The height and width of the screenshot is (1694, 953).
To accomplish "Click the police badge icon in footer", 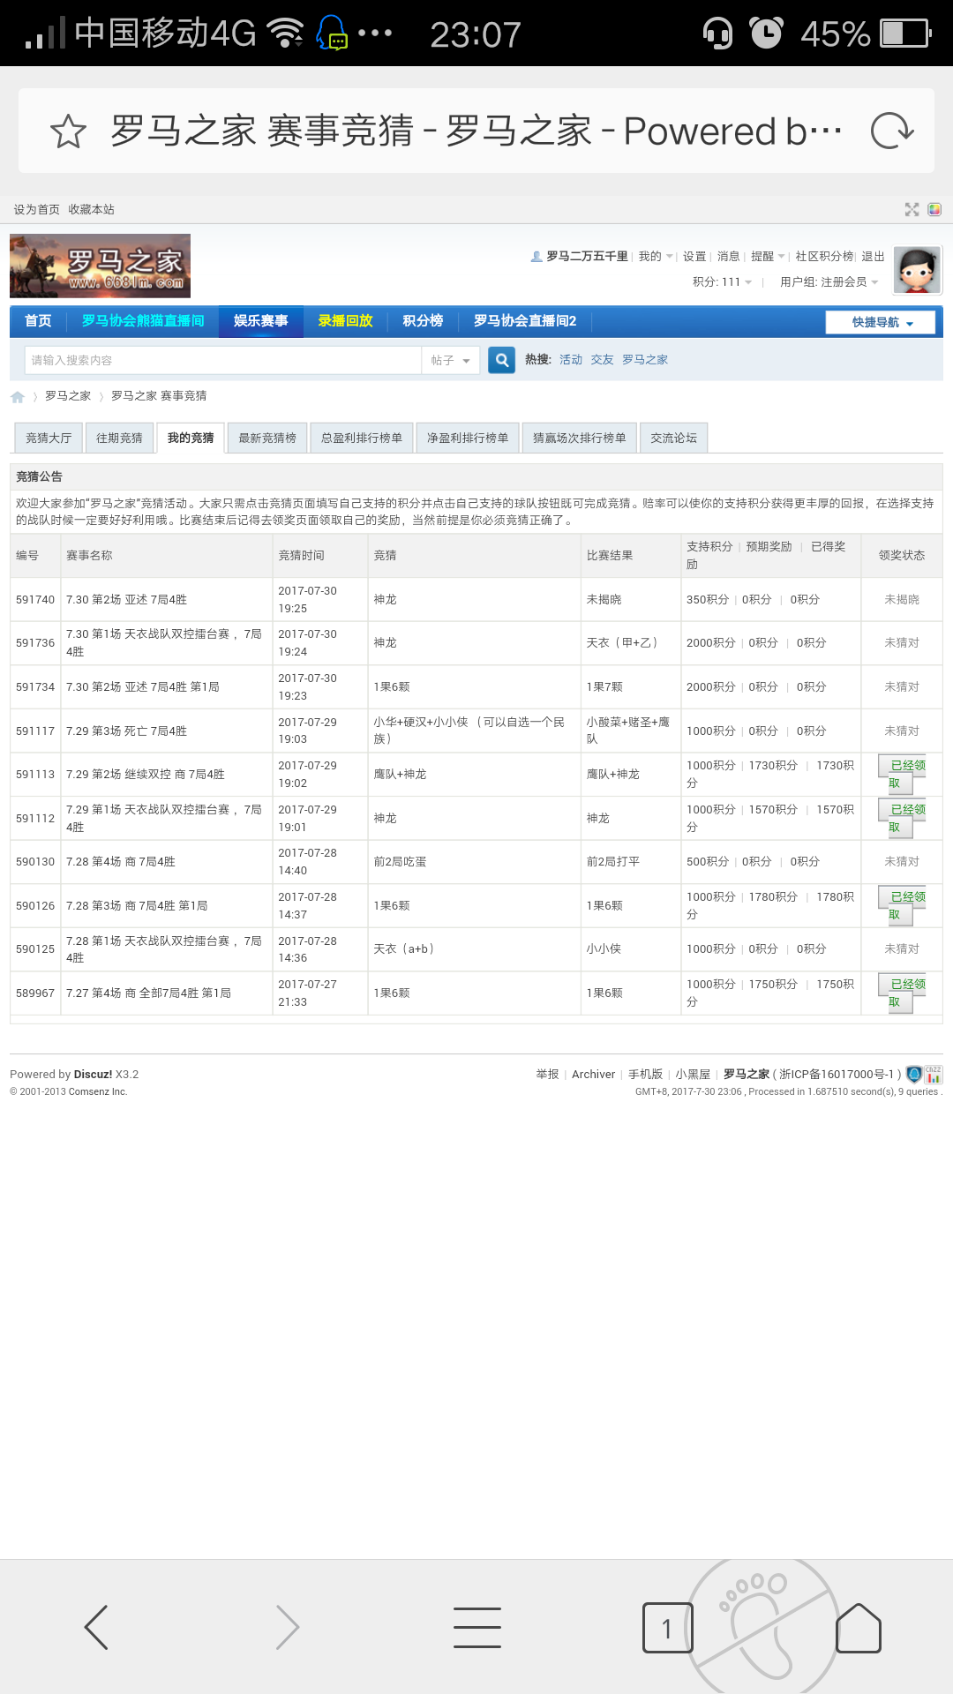I will [x=914, y=1074].
